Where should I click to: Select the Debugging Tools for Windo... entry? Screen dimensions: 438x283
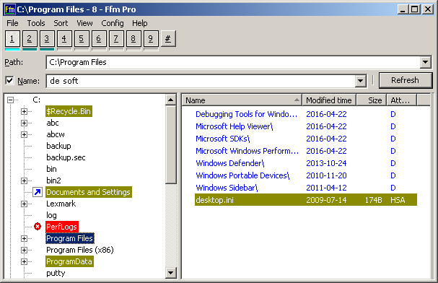click(x=246, y=114)
